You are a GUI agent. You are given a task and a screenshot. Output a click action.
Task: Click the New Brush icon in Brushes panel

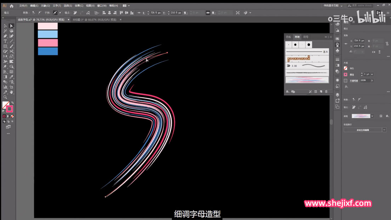(321, 92)
